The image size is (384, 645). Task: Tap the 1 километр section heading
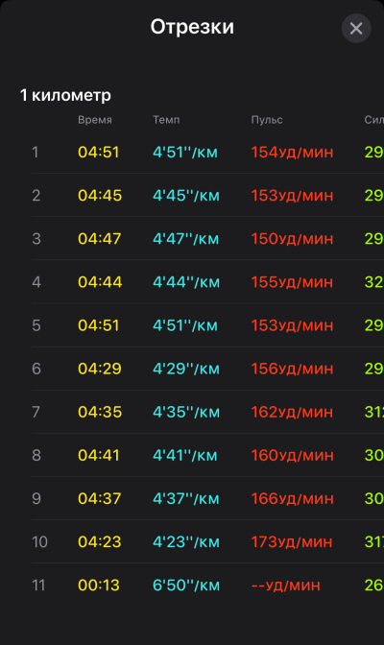click(x=65, y=95)
